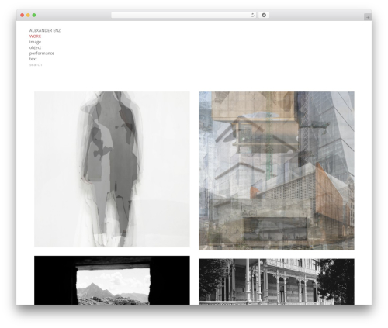Screen dimensions: 388x328
Task: Click the yellow minimize window button
Action: 28,15
